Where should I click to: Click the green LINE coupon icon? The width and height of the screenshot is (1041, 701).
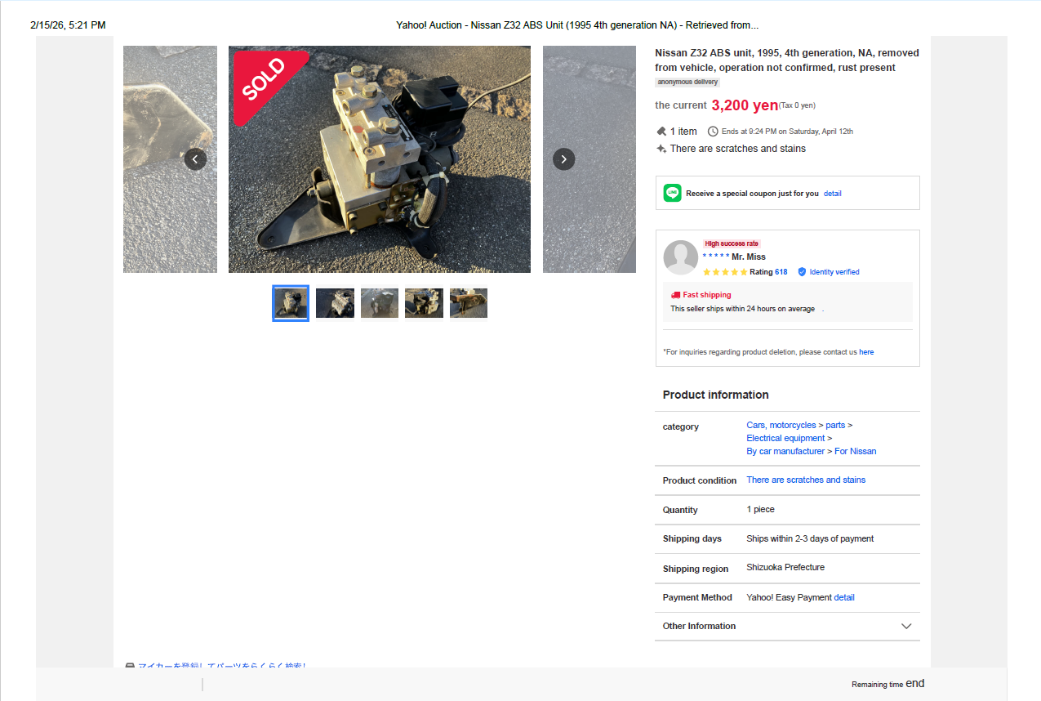(x=673, y=194)
